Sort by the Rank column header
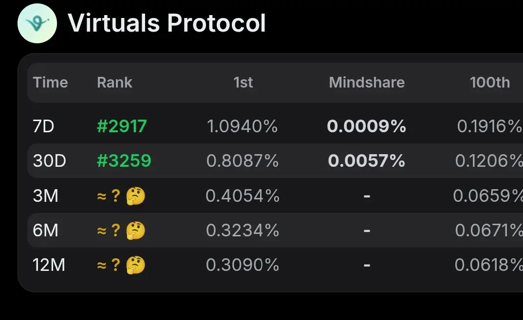523x320 pixels. coord(114,82)
